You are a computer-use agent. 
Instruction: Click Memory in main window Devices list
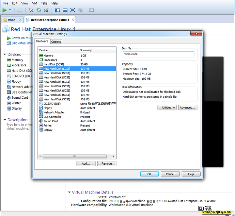pos(15,60)
